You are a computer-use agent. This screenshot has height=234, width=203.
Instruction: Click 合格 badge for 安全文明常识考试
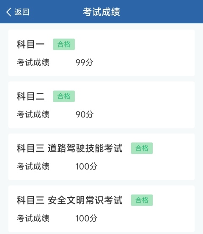pos(142,200)
